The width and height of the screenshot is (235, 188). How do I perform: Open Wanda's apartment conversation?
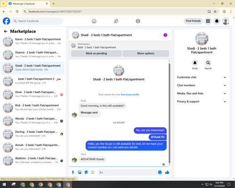[33, 121]
